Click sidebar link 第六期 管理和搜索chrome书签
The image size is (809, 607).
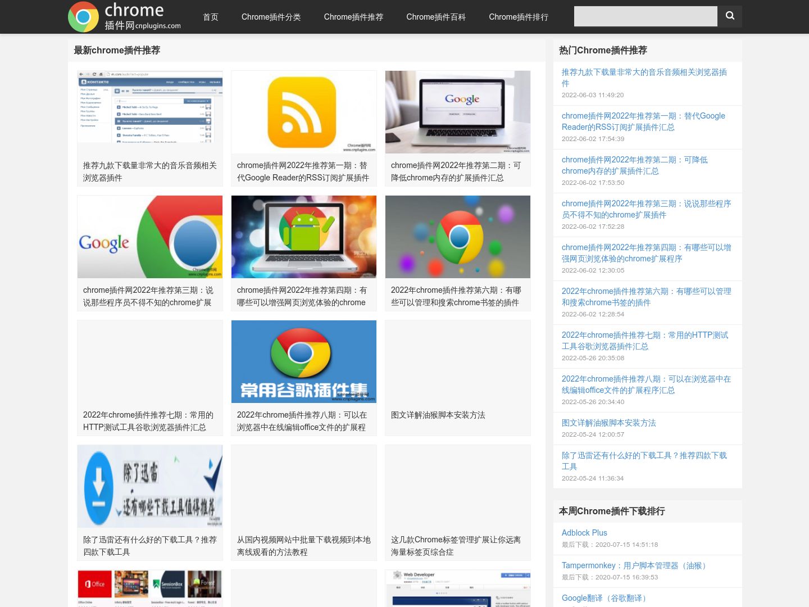coord(647,297)
